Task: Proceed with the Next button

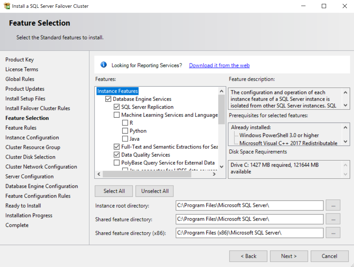Action: pyautogui.click(x=289, y=256)
